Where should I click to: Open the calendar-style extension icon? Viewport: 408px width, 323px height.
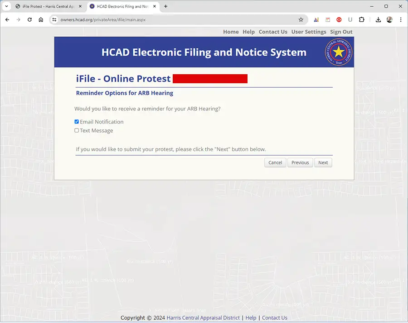328,19
